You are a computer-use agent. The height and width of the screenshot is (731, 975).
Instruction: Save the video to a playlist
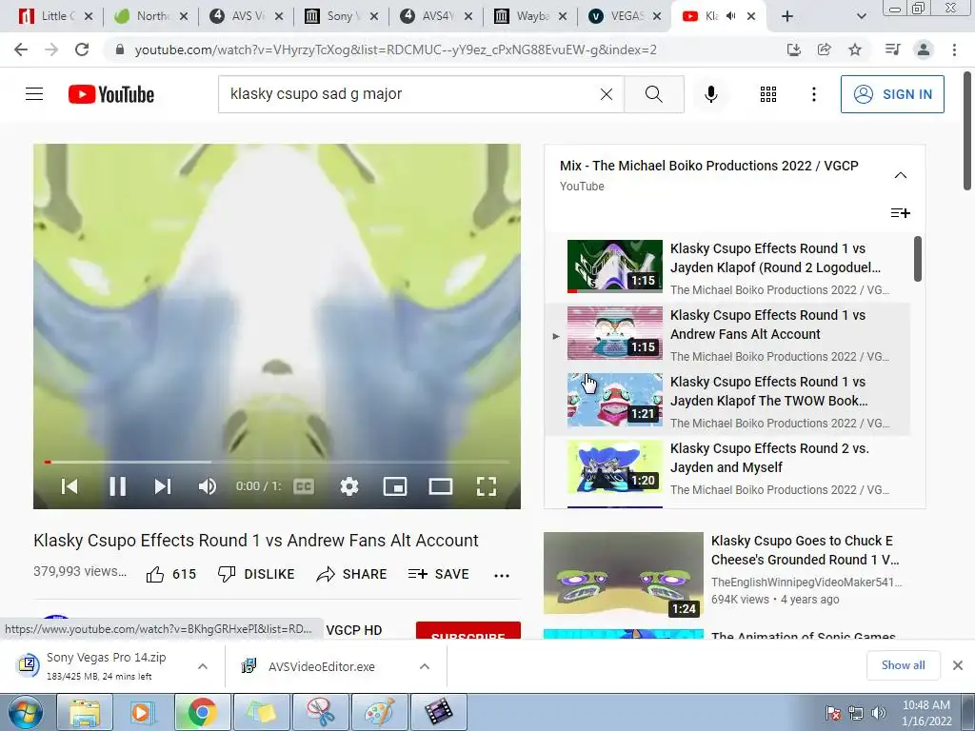(438, 574)
